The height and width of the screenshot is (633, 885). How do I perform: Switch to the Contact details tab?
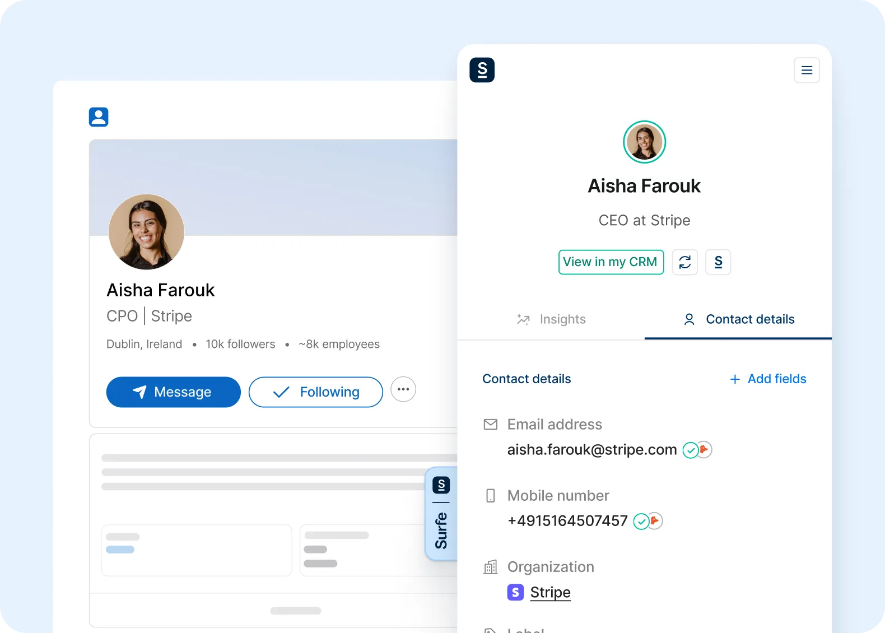[x=738, y=319]
